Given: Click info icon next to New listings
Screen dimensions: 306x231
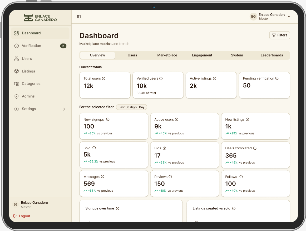Looking at the screenshot, I should [248, 119].
